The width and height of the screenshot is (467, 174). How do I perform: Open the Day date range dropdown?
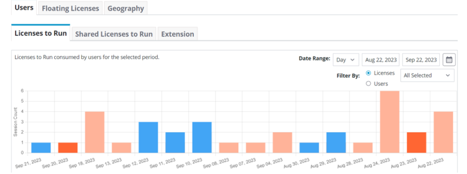pos(346,59)
